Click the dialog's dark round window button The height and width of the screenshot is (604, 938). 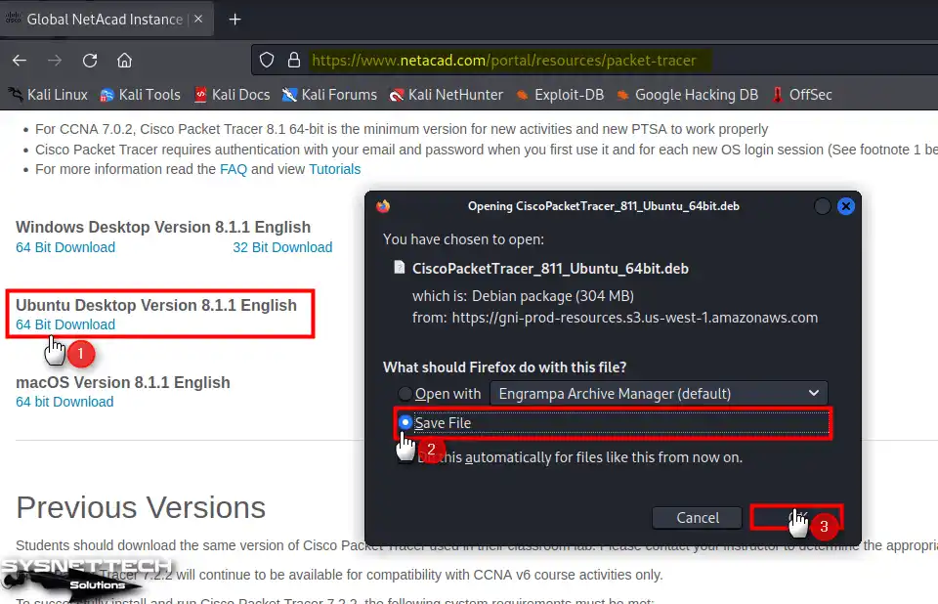click(823, 206)
